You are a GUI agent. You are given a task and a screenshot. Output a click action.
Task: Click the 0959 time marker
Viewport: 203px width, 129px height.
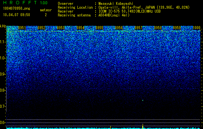point(177,28)
